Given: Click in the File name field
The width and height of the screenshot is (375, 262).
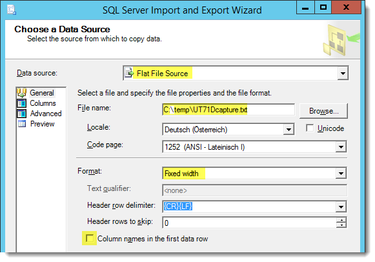Looking at the screenshot, I should pyautogui.click(x=228, y=110).
